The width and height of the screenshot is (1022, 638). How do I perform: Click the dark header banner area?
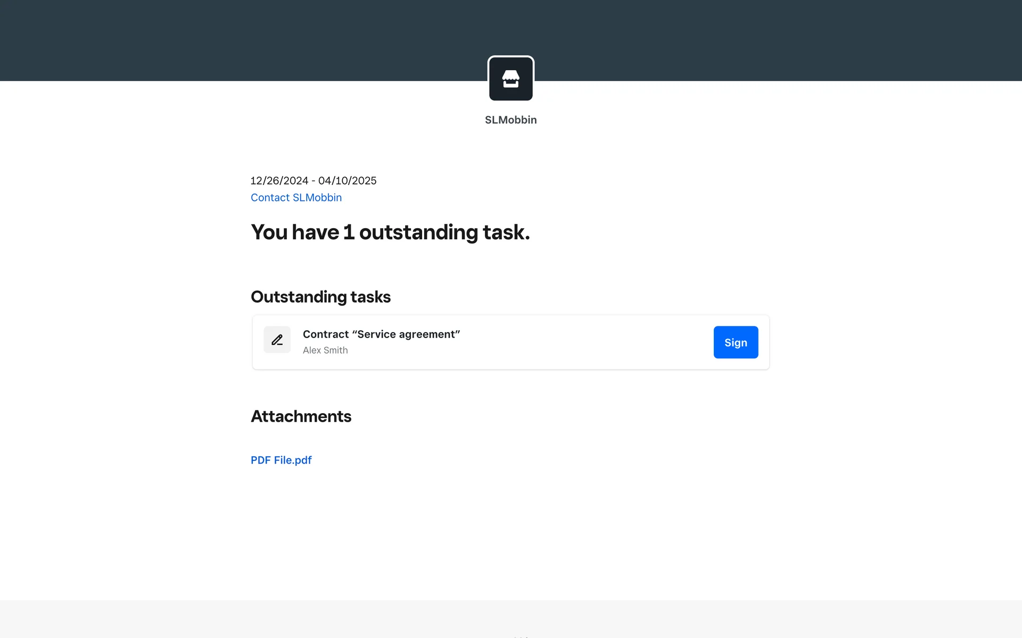[x=213, y=40]
